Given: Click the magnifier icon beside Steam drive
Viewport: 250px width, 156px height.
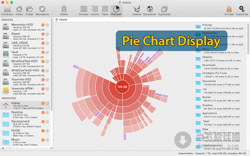Looking at the screenshot, I should pos(47,34).
